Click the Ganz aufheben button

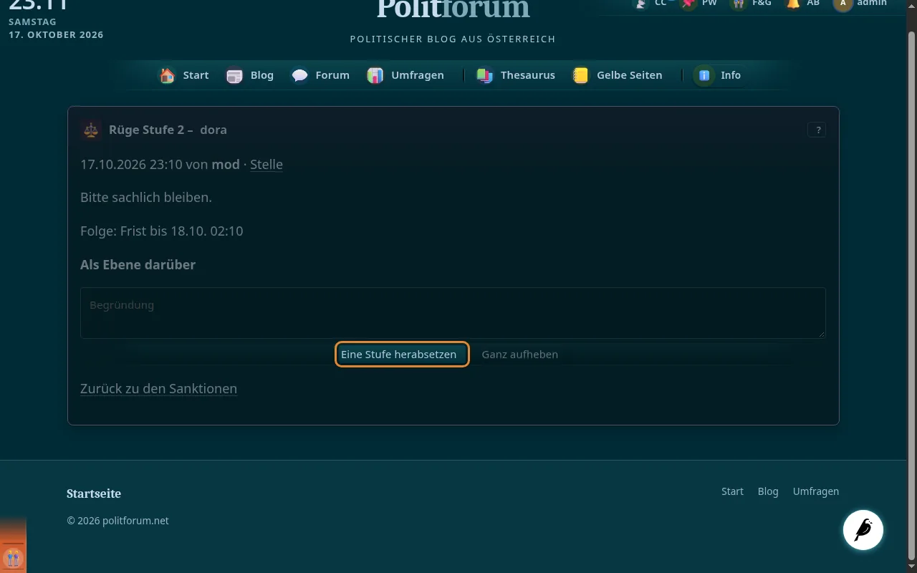(520, 355)
